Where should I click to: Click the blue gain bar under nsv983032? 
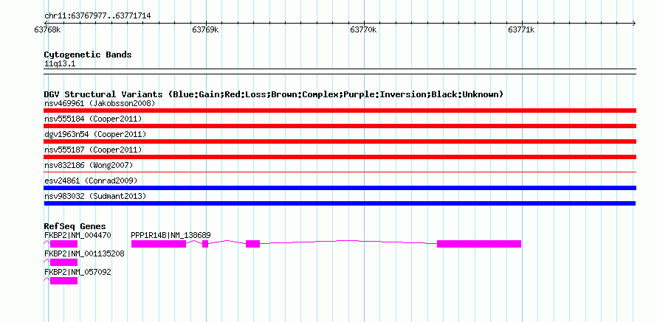point(340,203)
